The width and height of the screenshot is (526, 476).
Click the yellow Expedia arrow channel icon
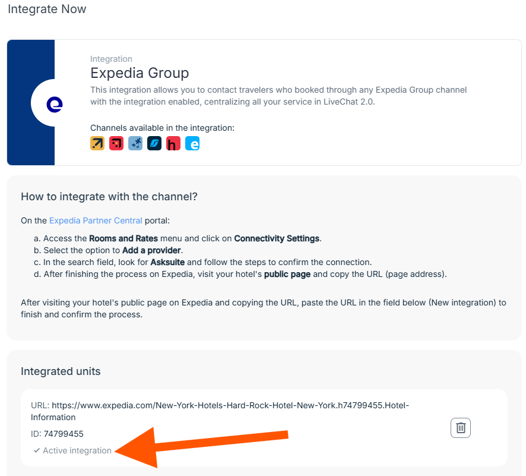coord(97,143)
